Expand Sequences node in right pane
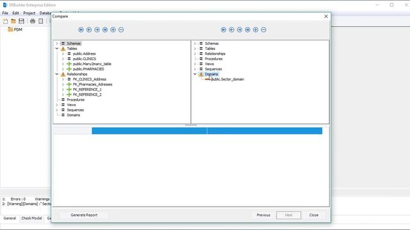The height and width of the screenshot is (230, 410). 195,69
